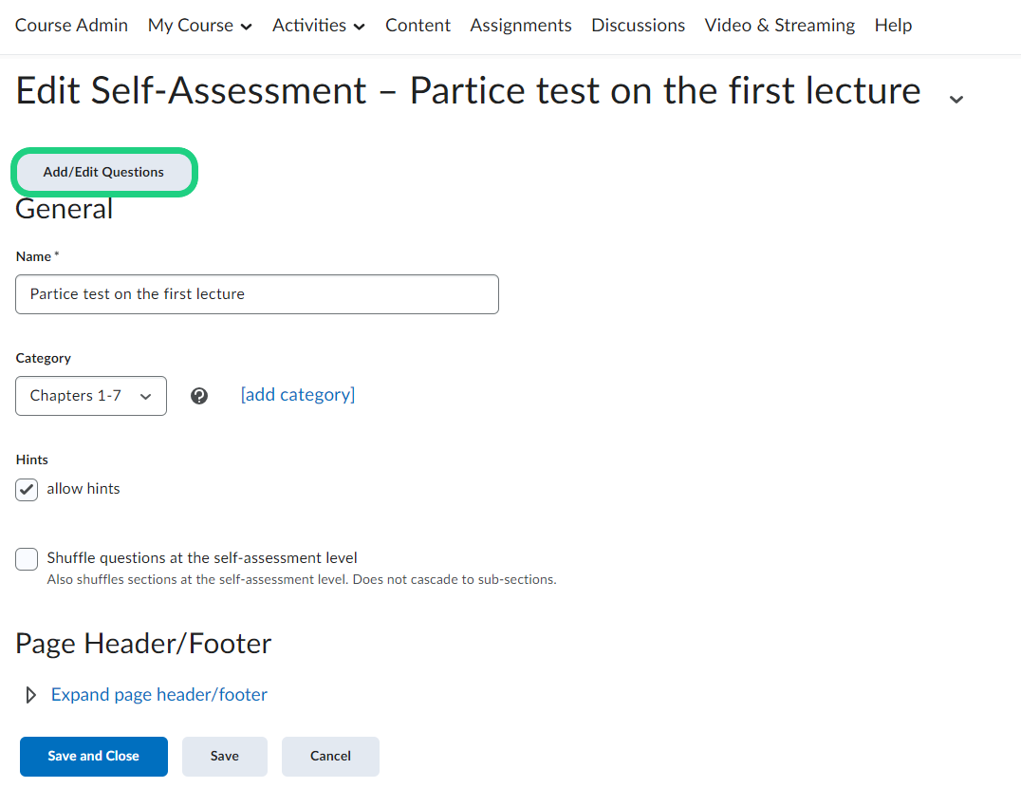Enable Shuffle questions at self-assessment level
The image size is (1021, 807).
coord(27,559)
